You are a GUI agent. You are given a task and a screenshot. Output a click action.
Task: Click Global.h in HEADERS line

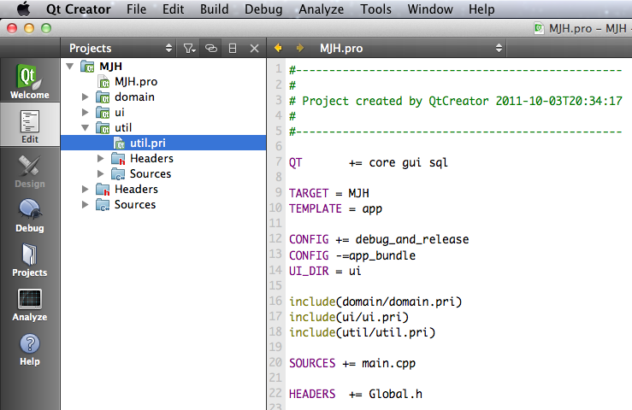pos(395,394)
